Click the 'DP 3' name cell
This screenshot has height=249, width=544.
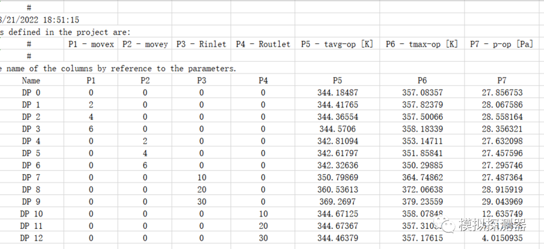coord(31,129)
